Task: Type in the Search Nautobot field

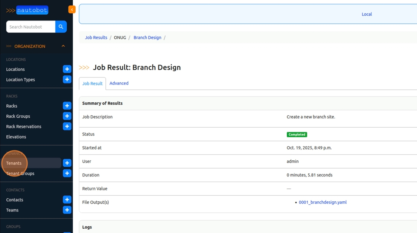Action: click(31, 27)
